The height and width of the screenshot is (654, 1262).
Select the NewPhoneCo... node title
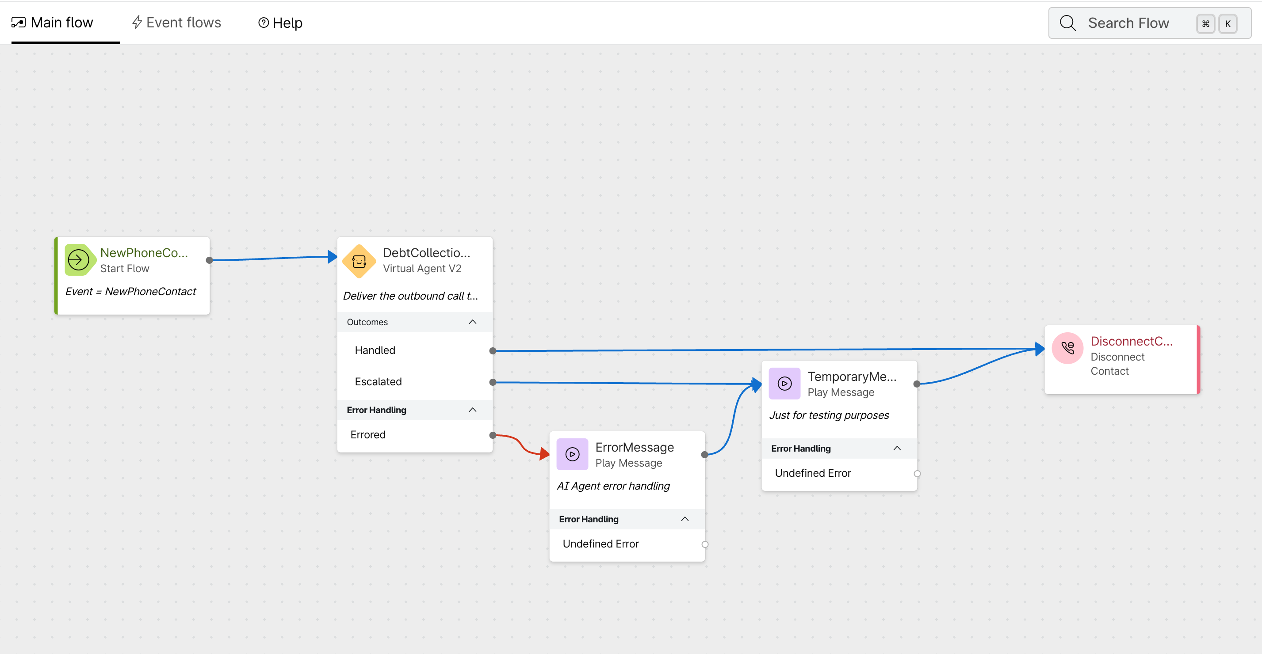pos(144,253)
